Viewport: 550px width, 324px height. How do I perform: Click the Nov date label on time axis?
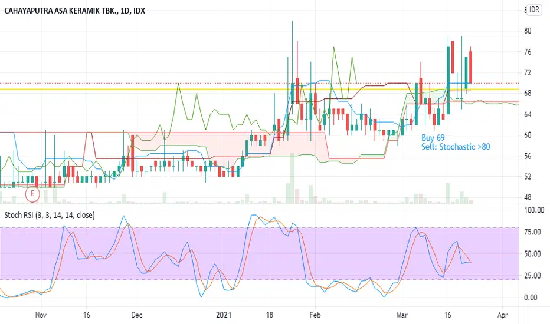[x=41, y=315]
